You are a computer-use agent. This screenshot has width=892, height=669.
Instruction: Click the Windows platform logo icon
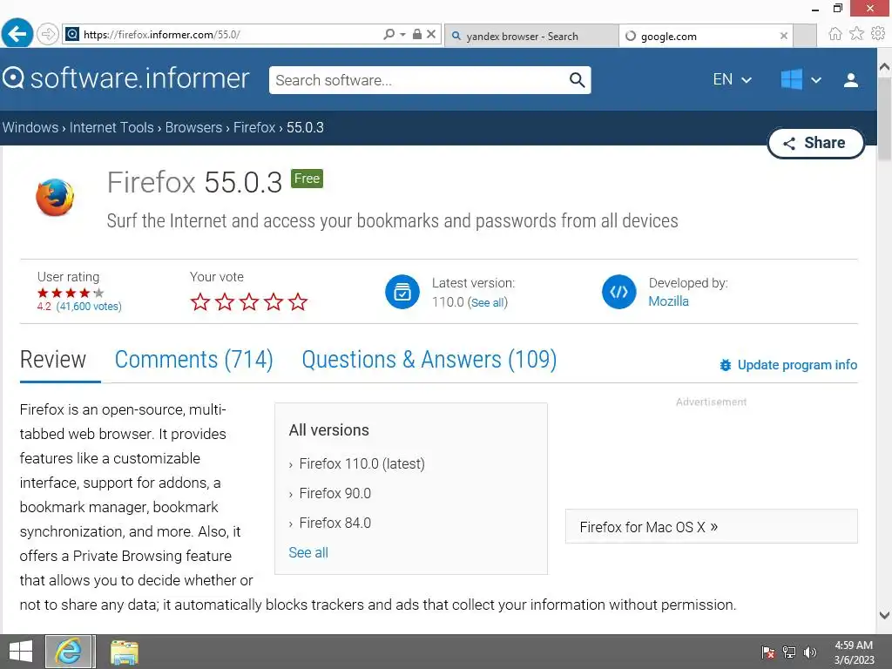[x=791, y=79]
